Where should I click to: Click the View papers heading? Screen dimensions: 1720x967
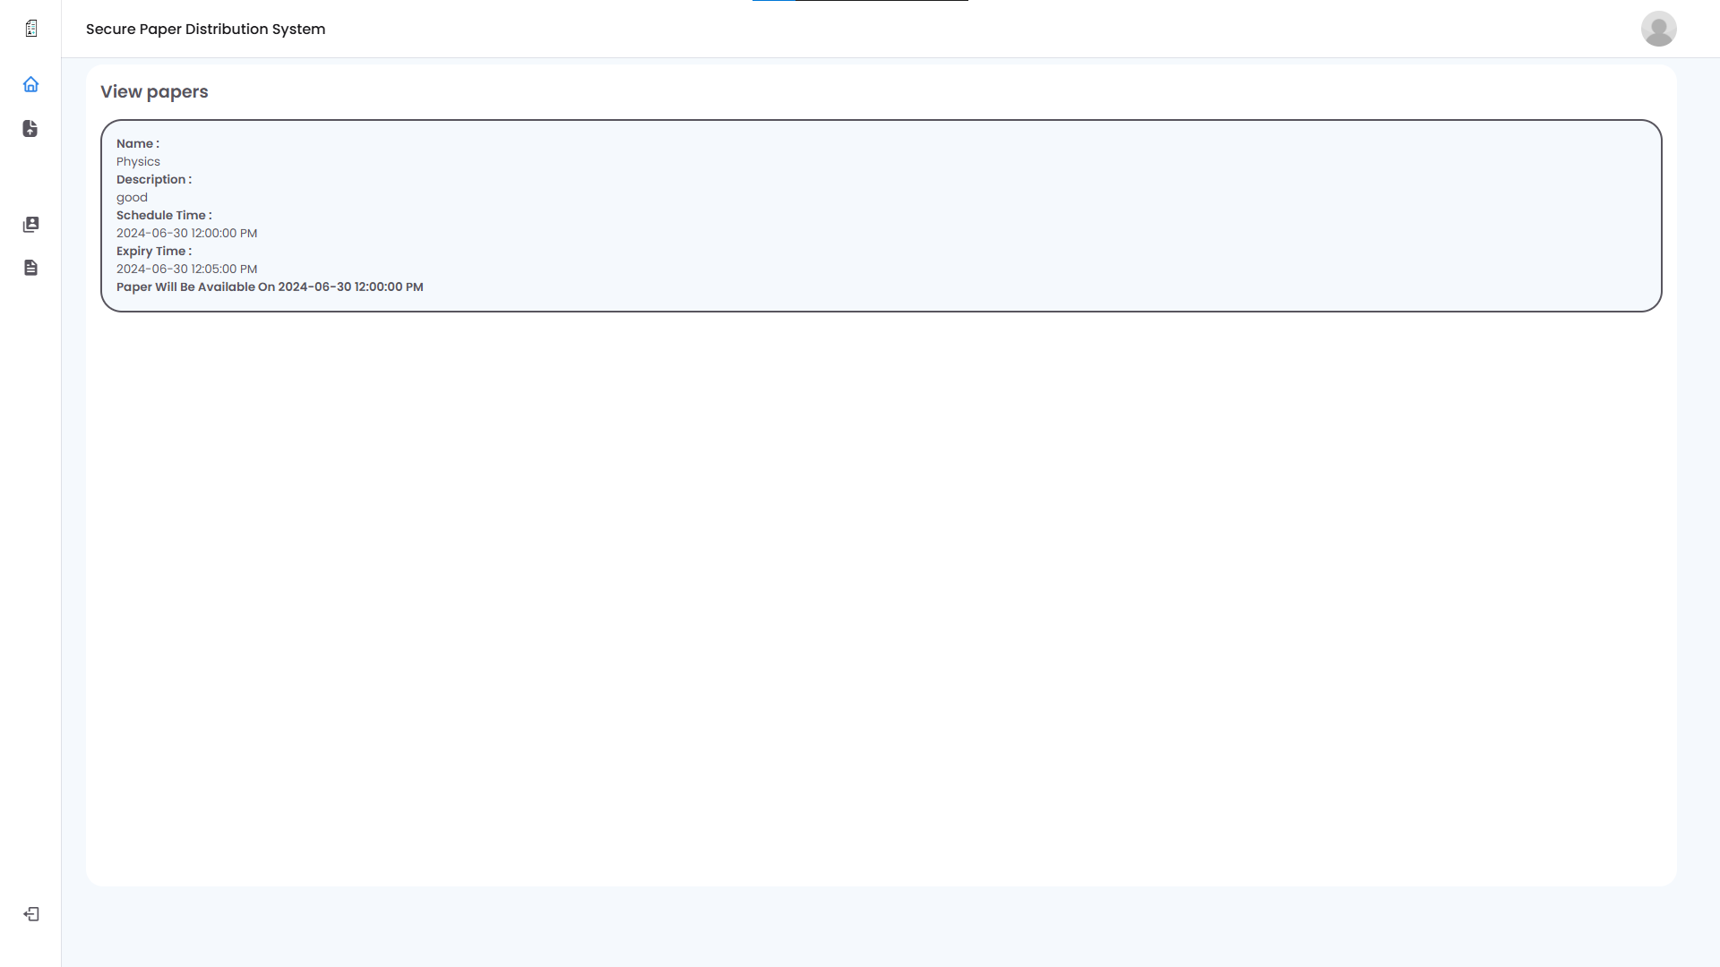[154, 91]
